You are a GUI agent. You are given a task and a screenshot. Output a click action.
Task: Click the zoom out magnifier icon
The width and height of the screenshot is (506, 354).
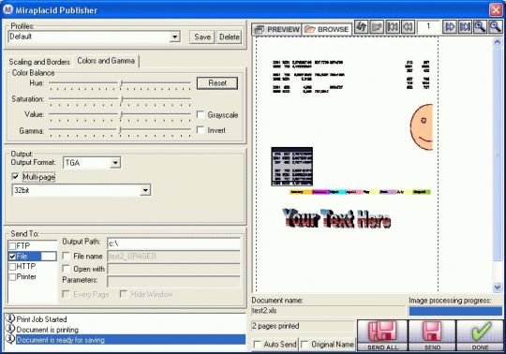click(x=496, y=27)
